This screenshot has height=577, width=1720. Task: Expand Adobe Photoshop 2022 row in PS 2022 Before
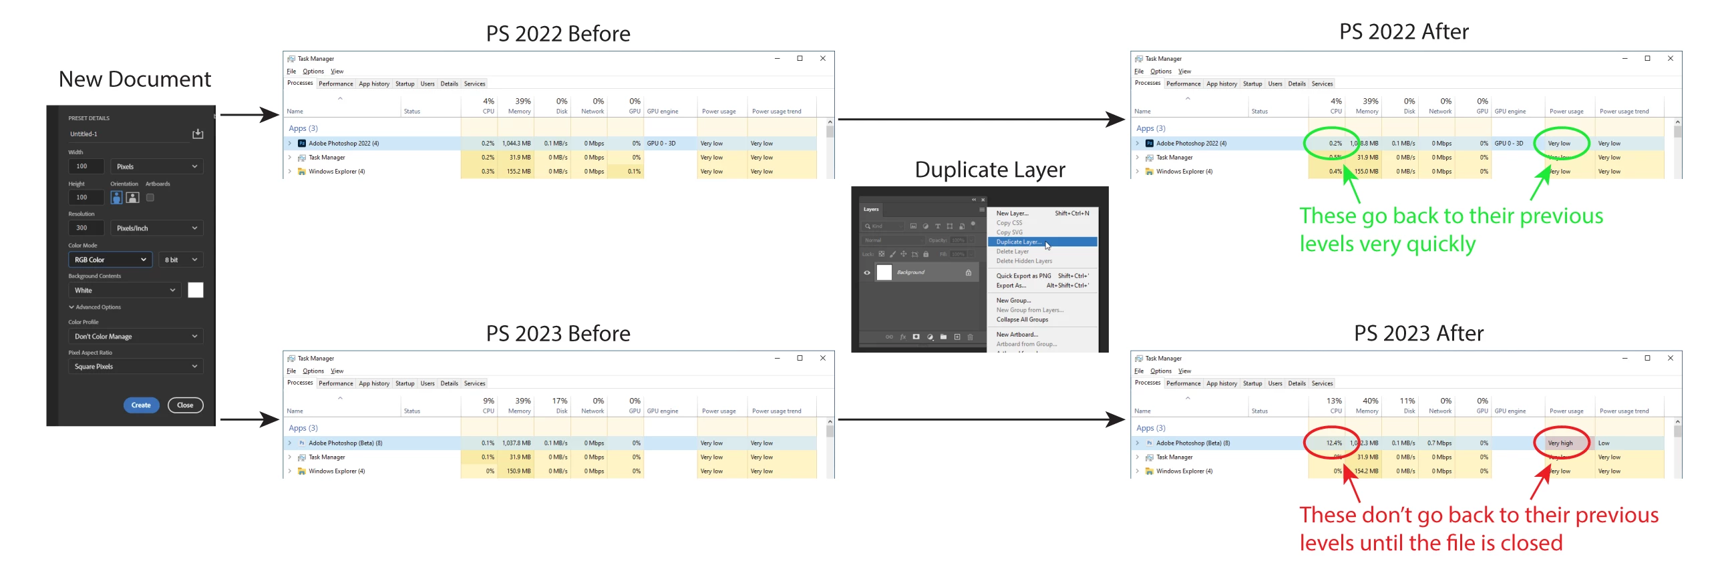(290, 143)
